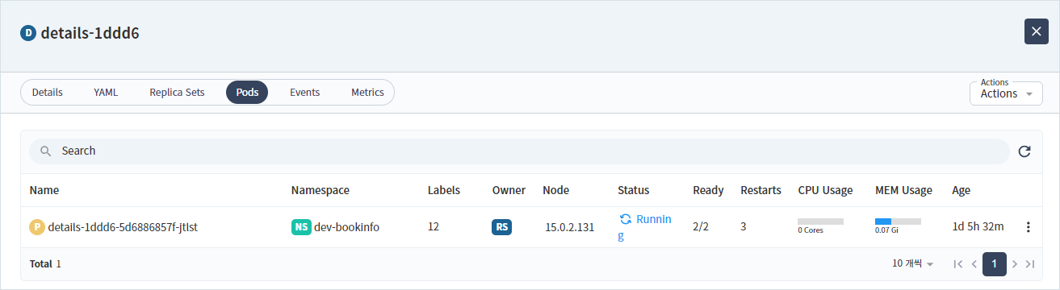View the Metrics tab

click(367, 93)
